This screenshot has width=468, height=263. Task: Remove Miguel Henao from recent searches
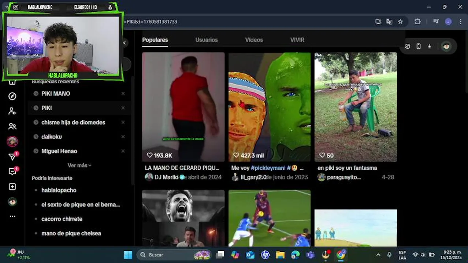point(123,151)
